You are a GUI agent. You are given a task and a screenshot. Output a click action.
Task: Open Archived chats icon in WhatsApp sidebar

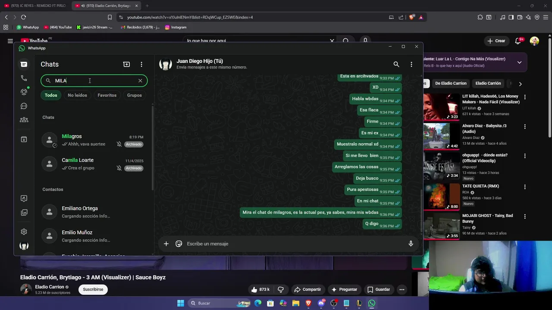pyautogui.click(x=24, y=139)
